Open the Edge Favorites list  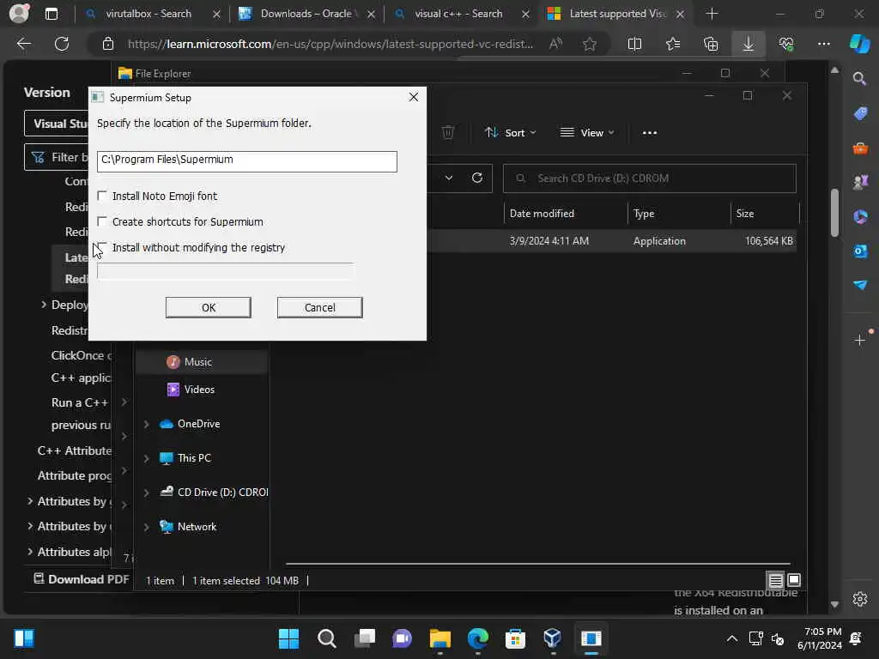coord(673,44)
